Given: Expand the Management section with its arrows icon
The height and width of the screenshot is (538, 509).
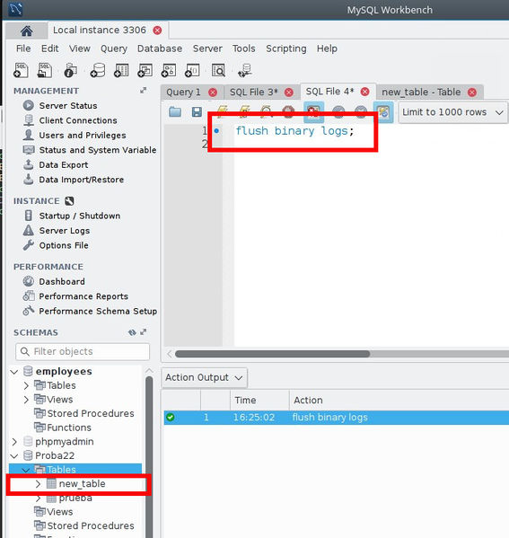Looking at the screenshot, I should 144,91.
